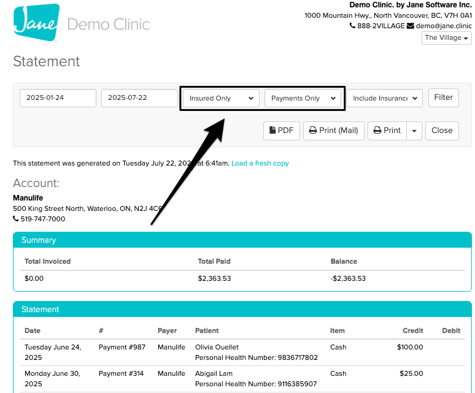
Task: Click the $100.00 credit amount
Action: point(410,347)
